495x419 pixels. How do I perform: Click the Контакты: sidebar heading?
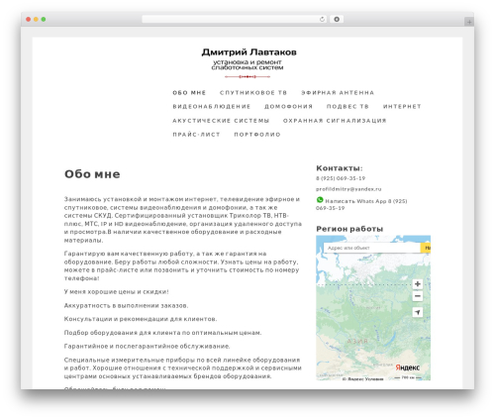[x=340, y=168]
